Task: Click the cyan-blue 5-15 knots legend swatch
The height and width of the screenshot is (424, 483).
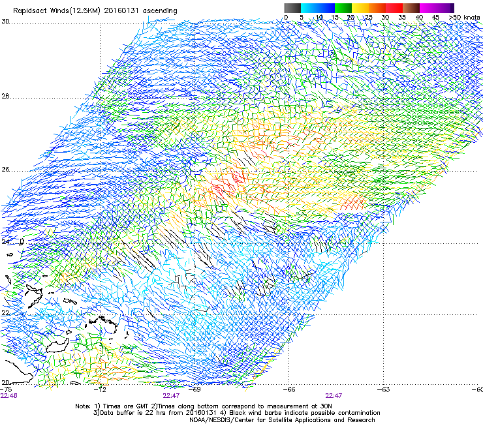Action: coord(318,8)
